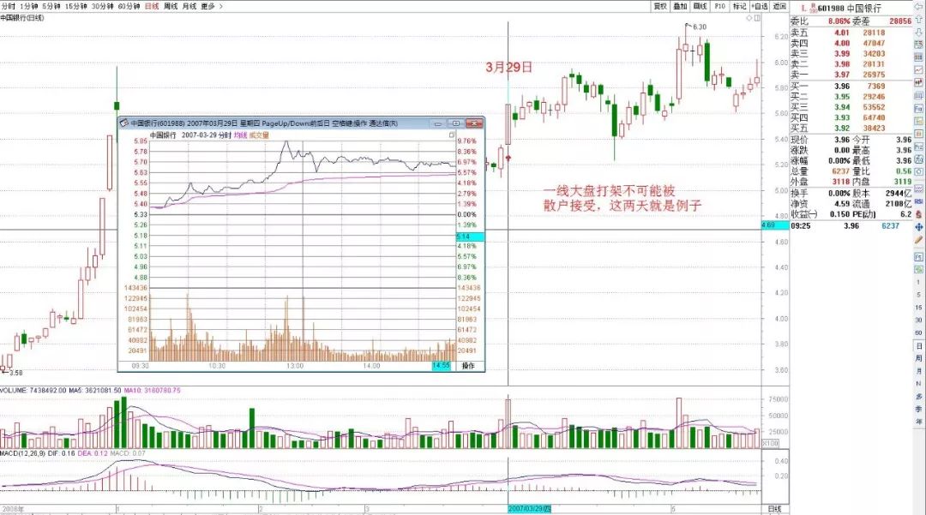
Task: Click the 成交量 label in intraday popup
Action: [x=259, y=135]
